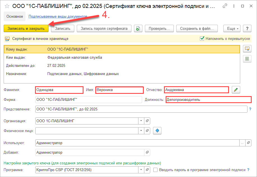Viewport: 257px width, 177px height.
Task: Click Сертификат в личном хранилище text
Action: 40,39
